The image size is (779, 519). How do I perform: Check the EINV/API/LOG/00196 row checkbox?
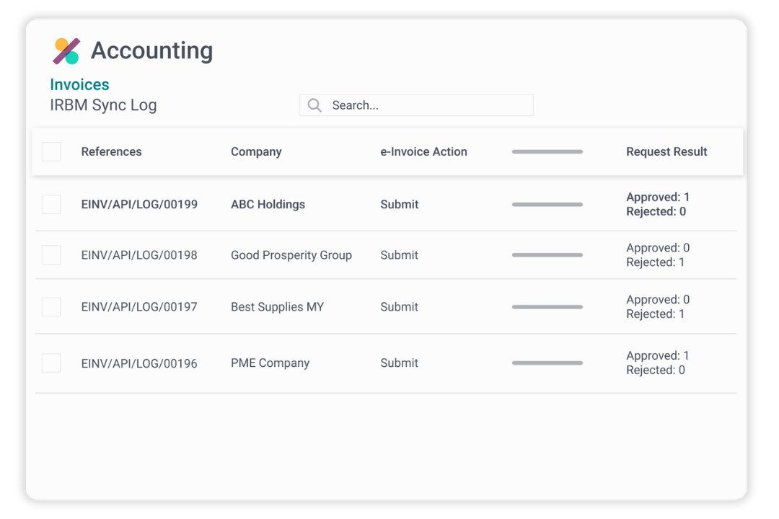[51, 363]
